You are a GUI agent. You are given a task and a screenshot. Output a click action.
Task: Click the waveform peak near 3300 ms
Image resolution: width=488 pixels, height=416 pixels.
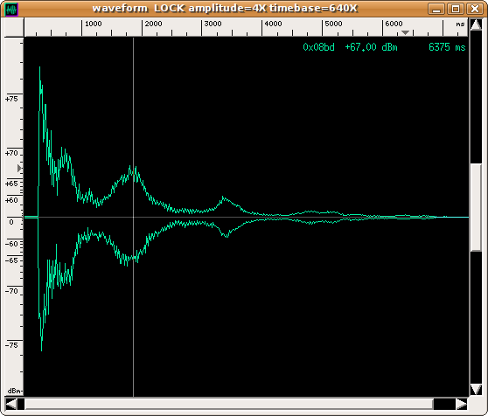tap(223, 198)
